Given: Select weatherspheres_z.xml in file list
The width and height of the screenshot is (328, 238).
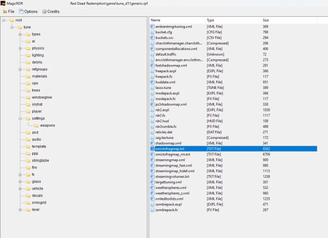Looking at the screenshot, I should 172,194.
